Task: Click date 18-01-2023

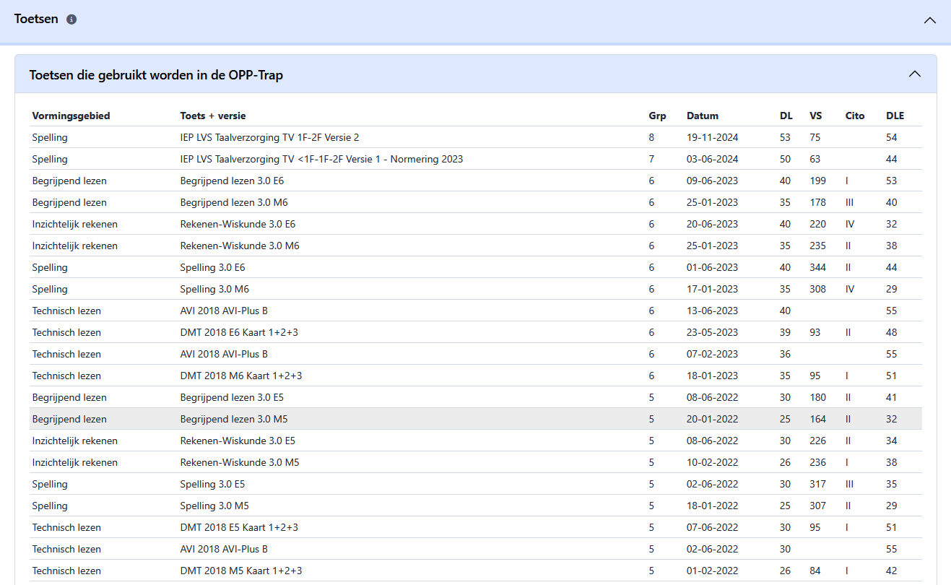Action: (x=712, y=376)
